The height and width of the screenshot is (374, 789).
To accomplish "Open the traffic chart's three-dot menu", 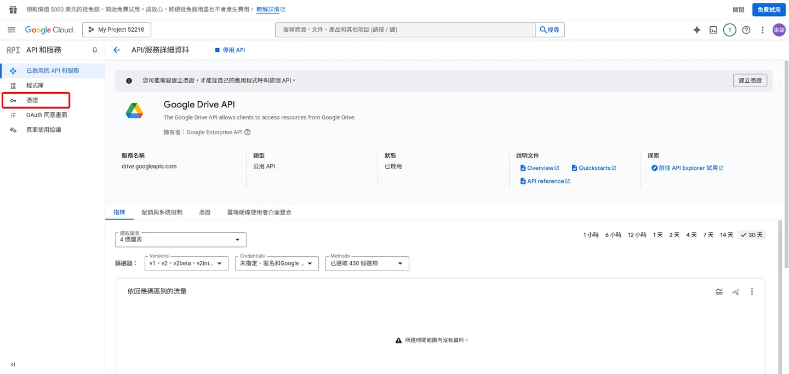I will (x=752, y=291).
